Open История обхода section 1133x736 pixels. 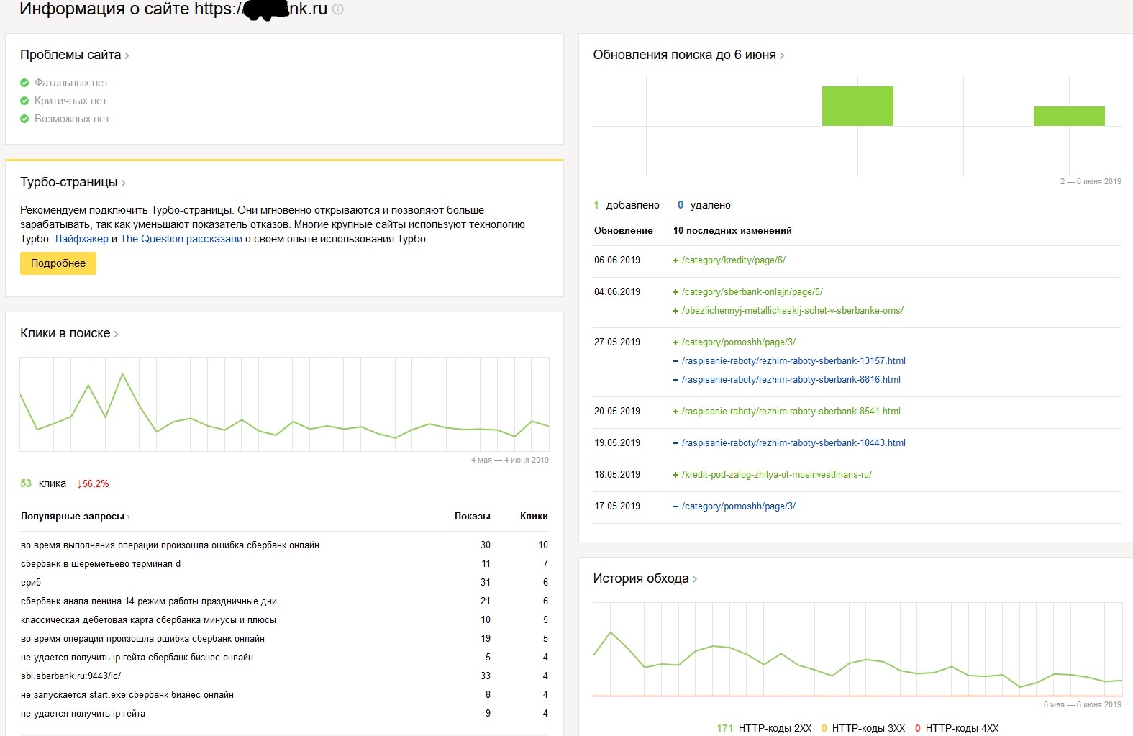point(645,578)
